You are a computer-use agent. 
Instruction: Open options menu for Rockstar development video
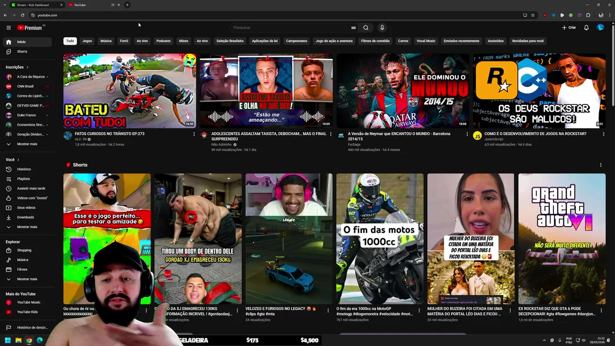[603, 134]
